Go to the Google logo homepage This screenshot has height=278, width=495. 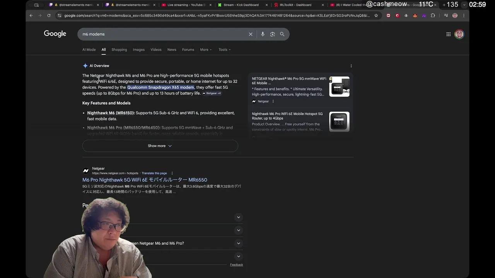click(x=55, y=34)
